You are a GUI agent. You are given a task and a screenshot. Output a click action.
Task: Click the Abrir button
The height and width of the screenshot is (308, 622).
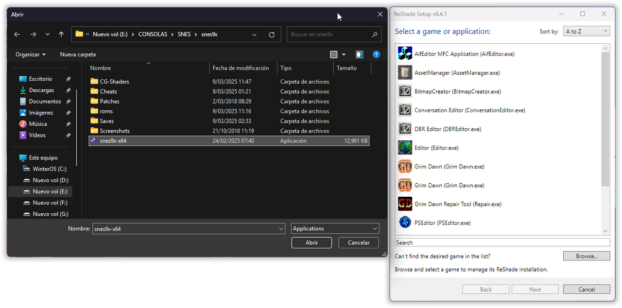click(311, 242)
